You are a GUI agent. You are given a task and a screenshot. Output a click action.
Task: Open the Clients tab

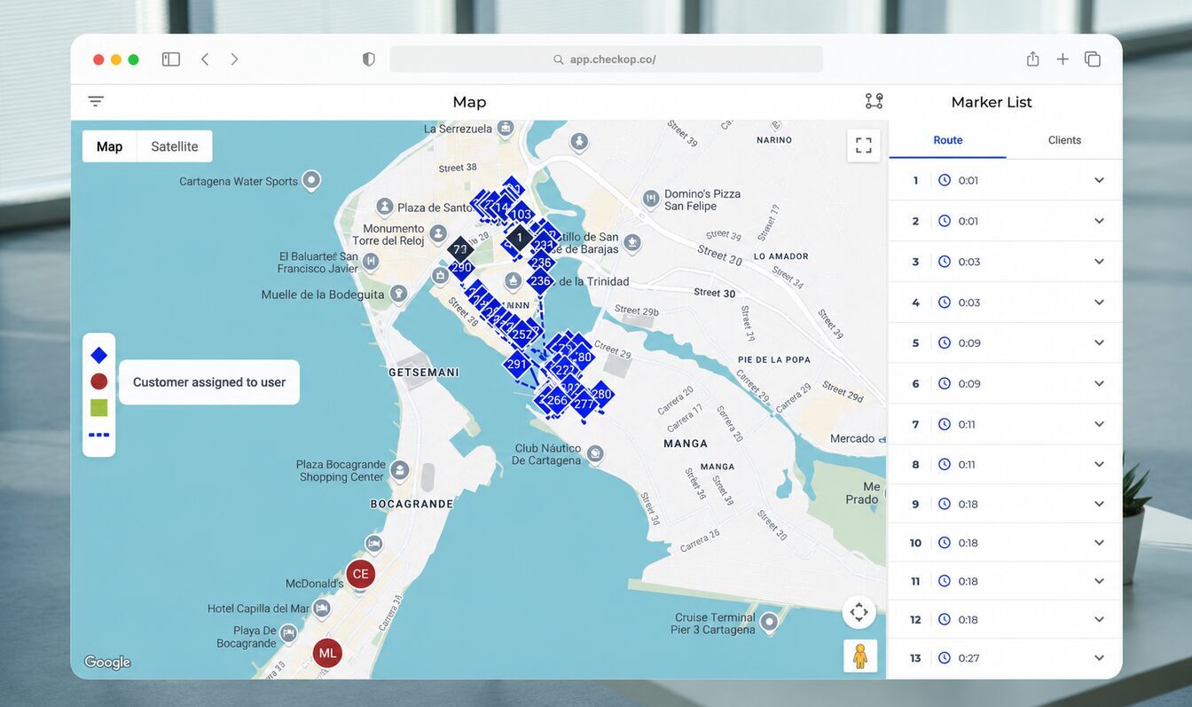pyautogui.click(x=1064, y=140)
